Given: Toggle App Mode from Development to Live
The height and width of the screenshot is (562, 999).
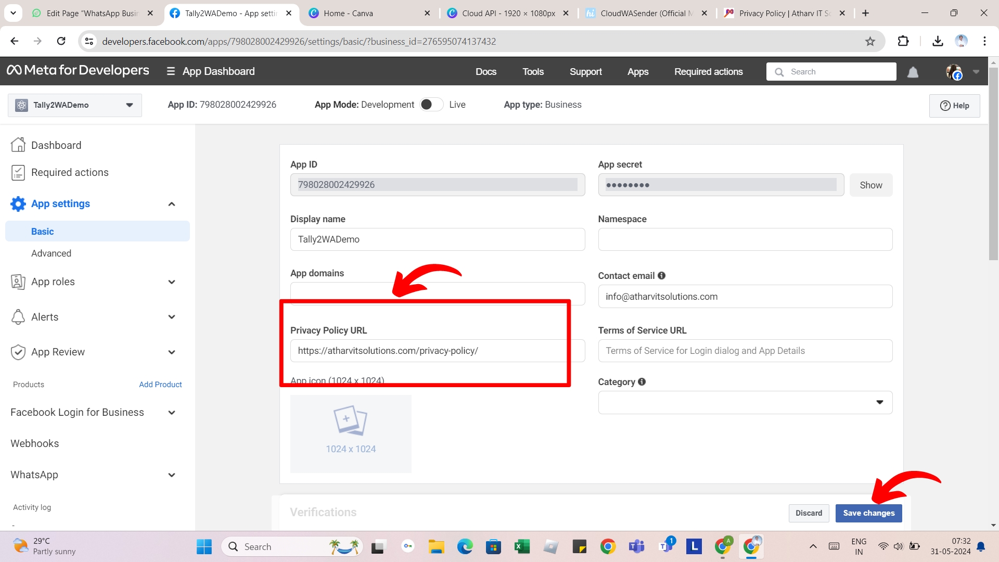Looking at the screenshot, I should [x=431, y=105].
